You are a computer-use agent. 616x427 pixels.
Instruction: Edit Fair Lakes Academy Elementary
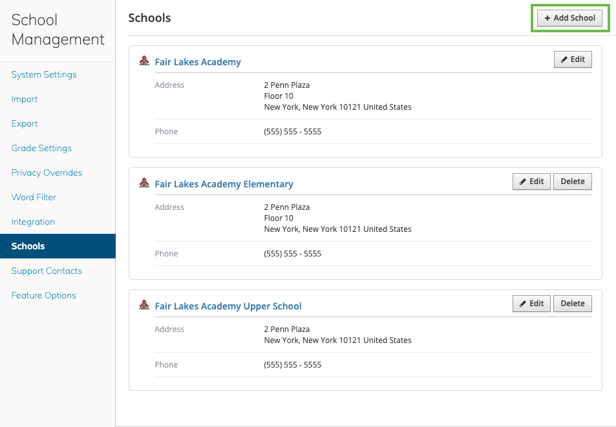click(531, 182)
